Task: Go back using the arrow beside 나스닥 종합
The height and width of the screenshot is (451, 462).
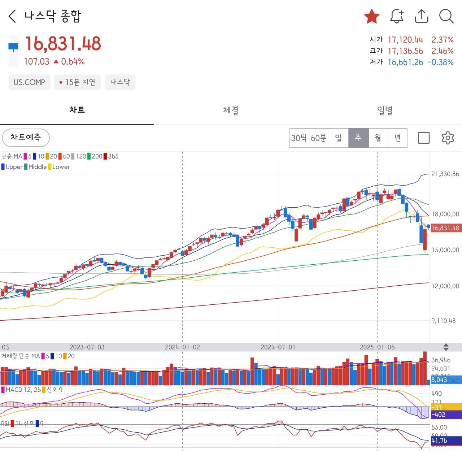Action: 12,16
